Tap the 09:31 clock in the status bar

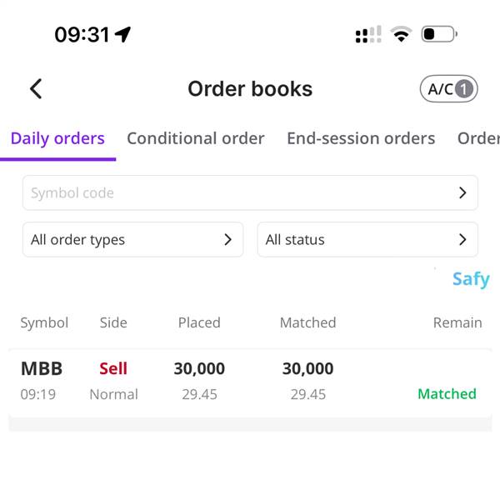pyautogui.click(x=82, y=34)
